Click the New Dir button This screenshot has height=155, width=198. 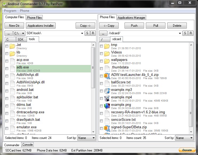coord(14,26)
